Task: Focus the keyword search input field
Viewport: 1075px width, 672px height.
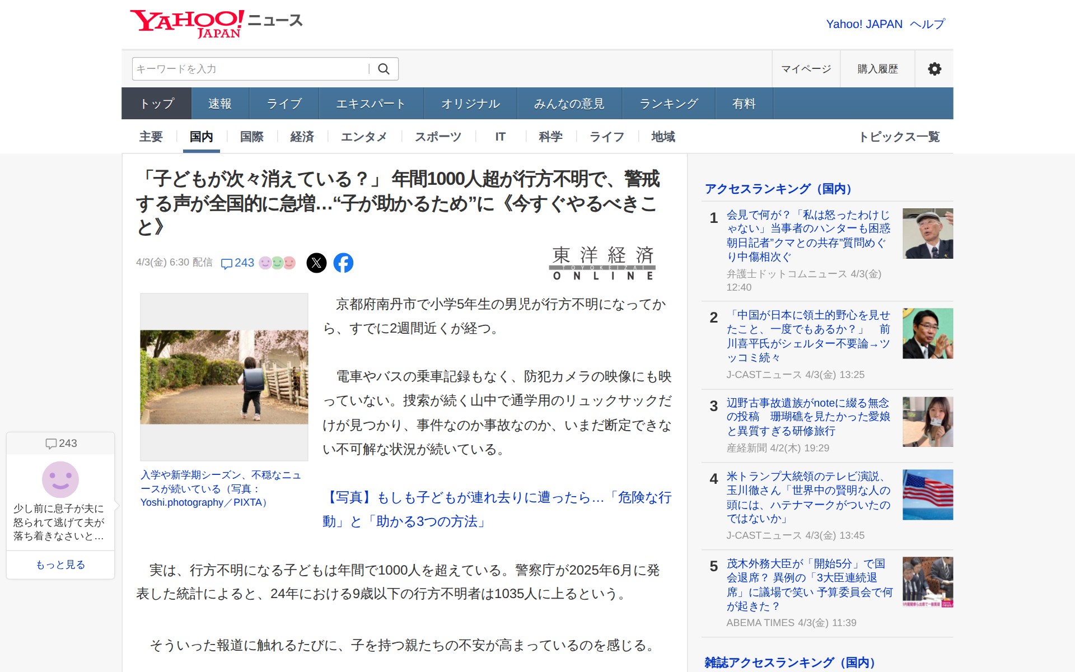Action: 249,69
